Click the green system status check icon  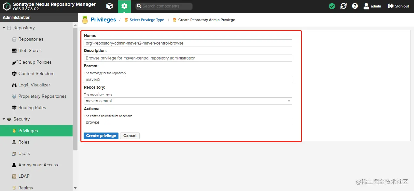[x=332, y=6]
